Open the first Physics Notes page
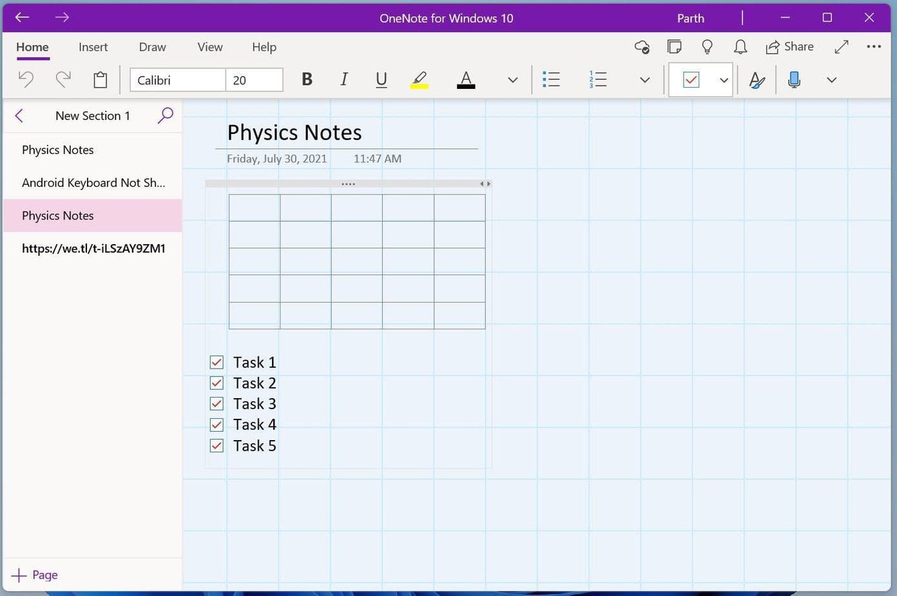Viewport: 897px width, 596px height. point(93,149)
